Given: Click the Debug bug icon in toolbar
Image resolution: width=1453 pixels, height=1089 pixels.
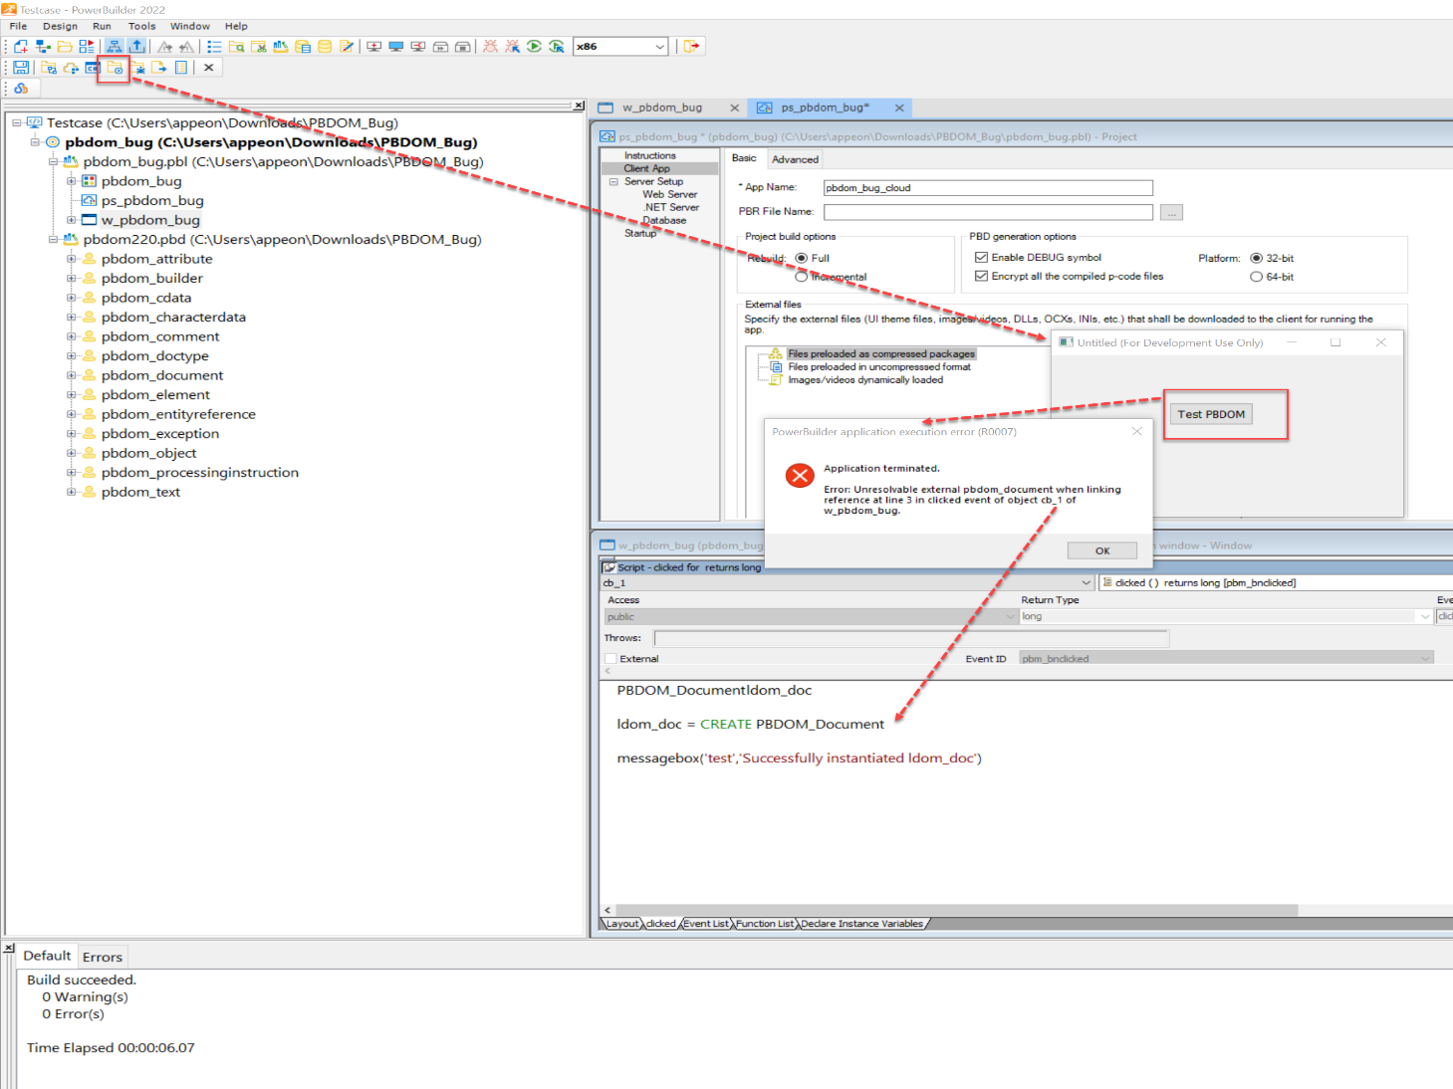Looking at the screenshot, I should click(x=490, y=47).
